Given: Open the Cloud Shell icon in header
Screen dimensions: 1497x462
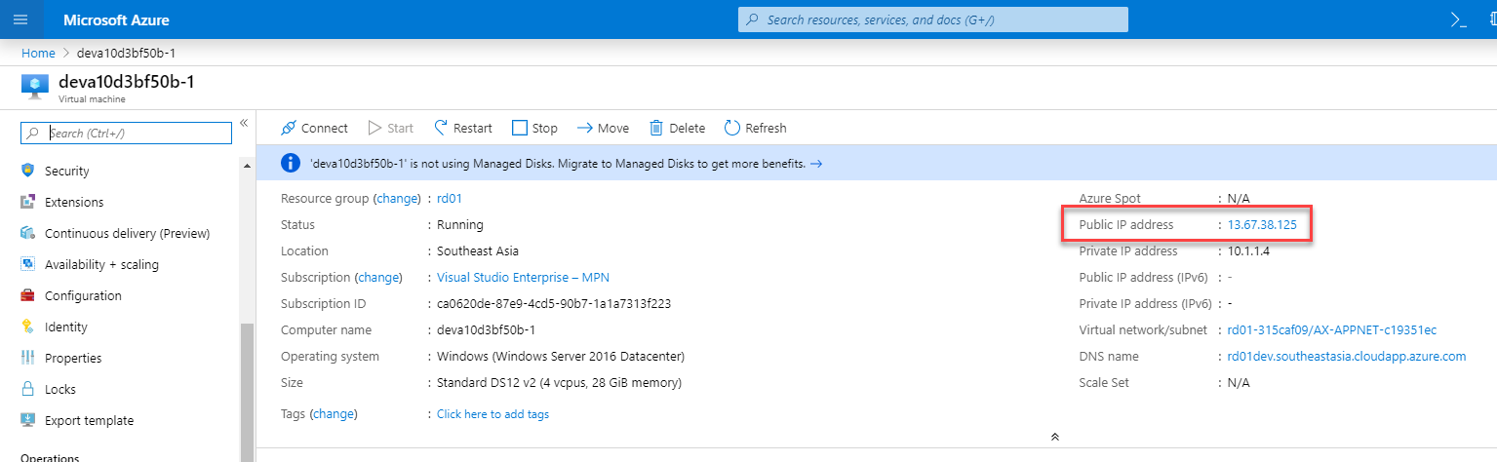Looking at the screenshot, I should pyautogui.click(x=1459, y=19).
